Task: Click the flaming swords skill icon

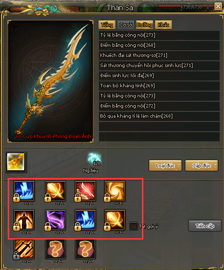Action: coord(24,249)
